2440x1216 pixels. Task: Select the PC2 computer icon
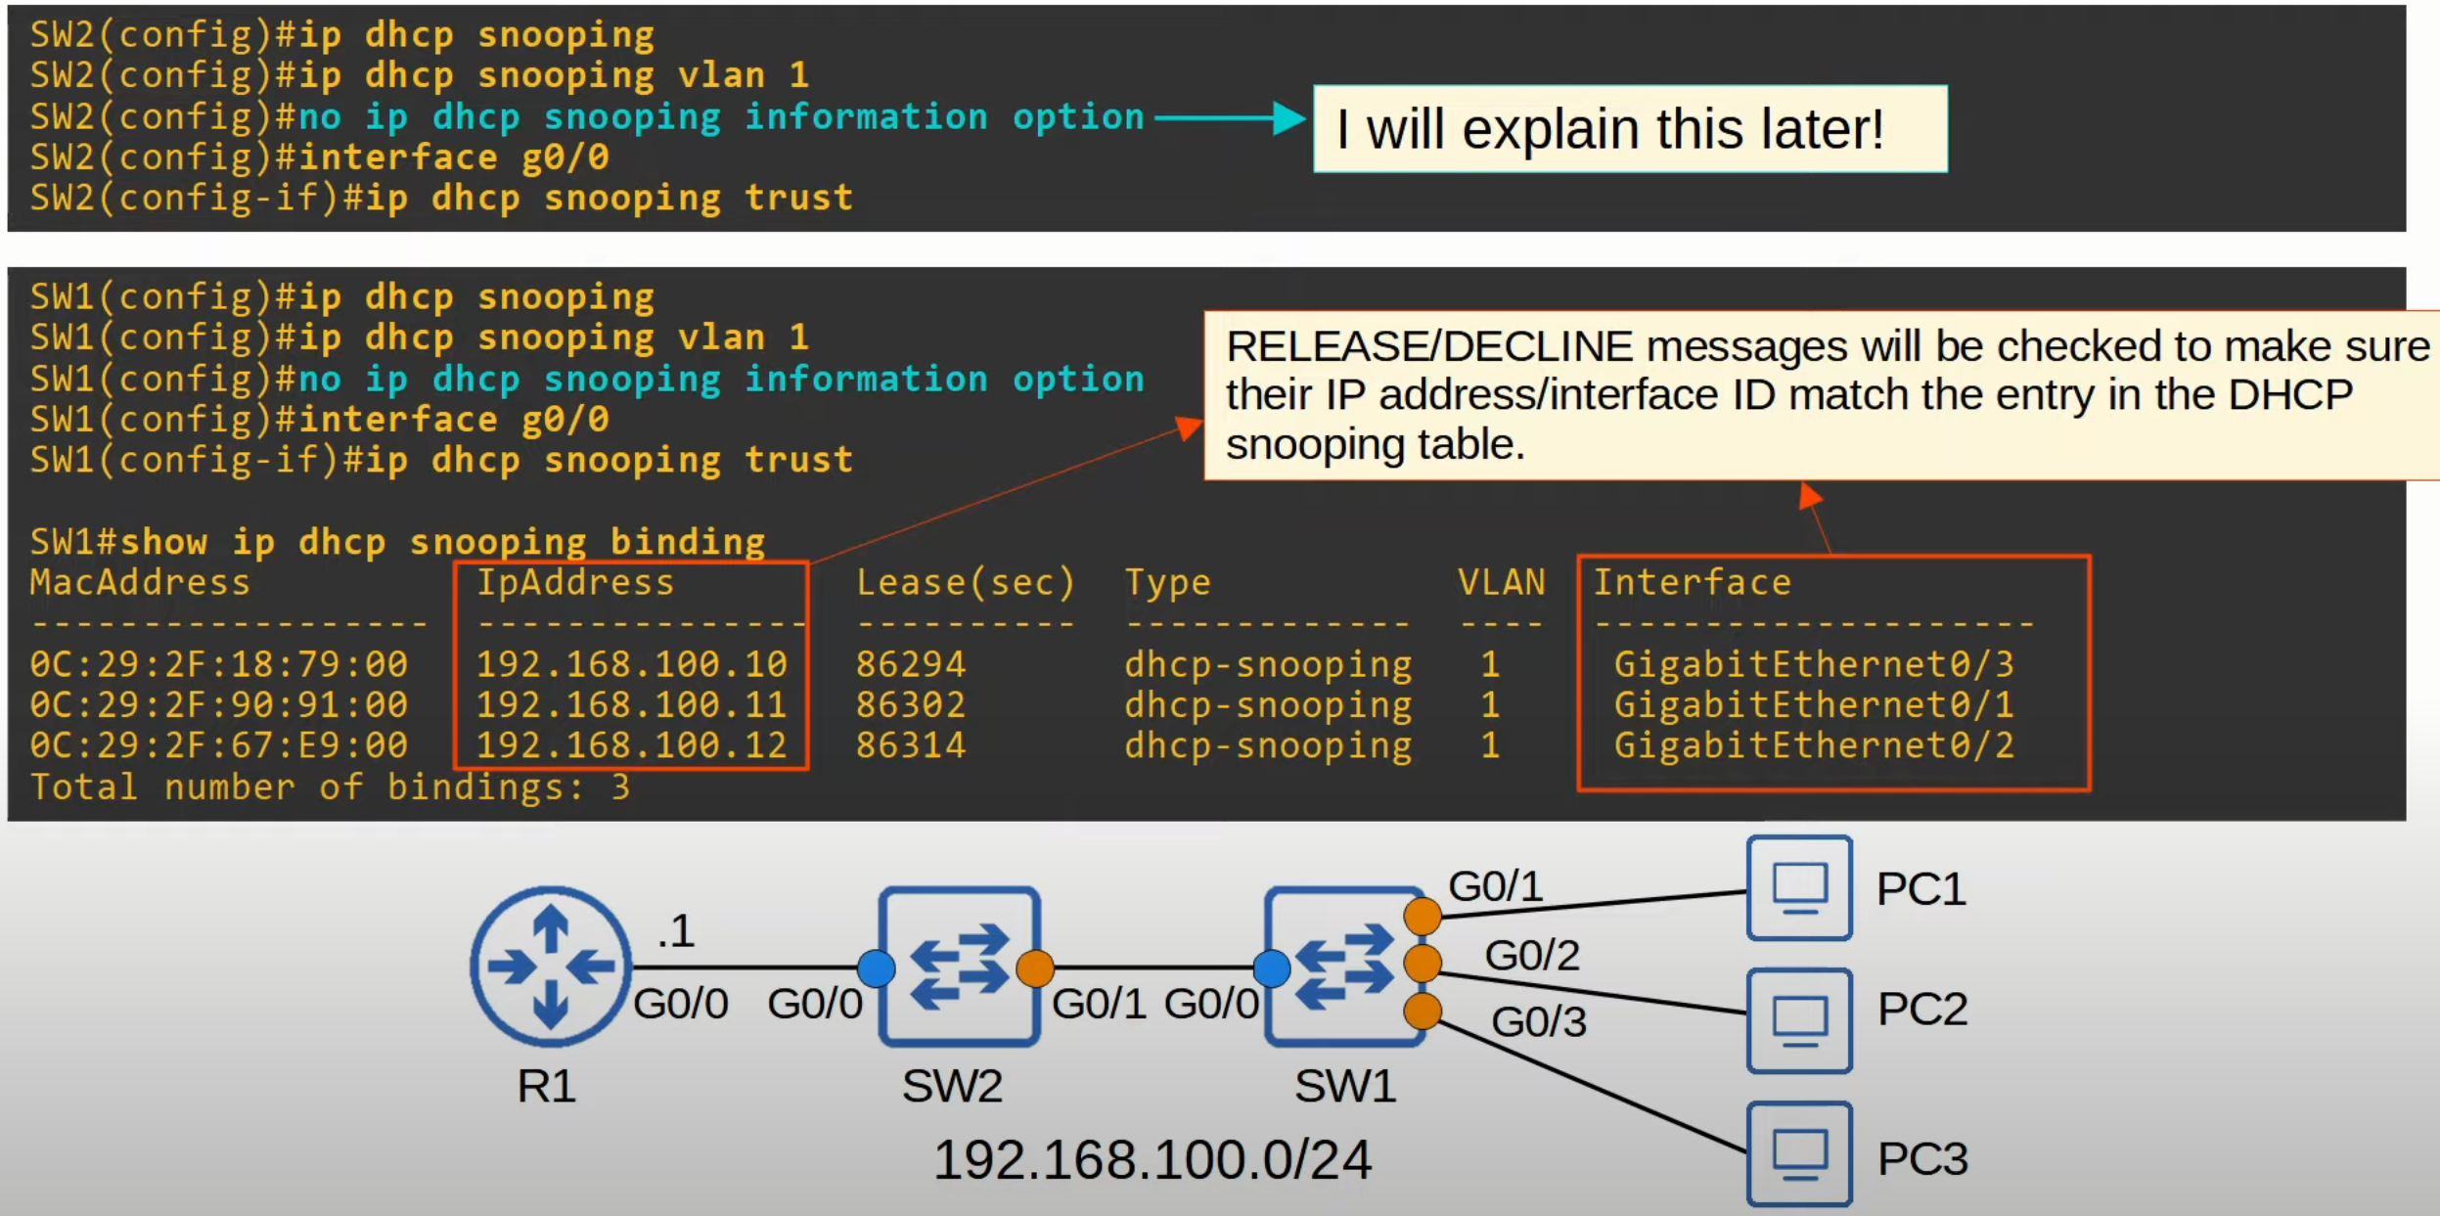click(1799, 1019)
